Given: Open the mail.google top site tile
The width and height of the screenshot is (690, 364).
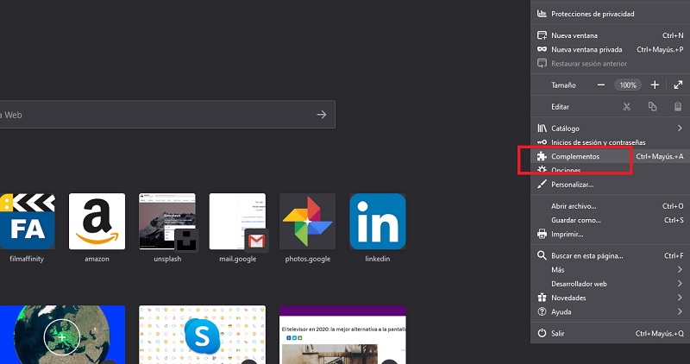Looking at the screenshot, I should [x=238, y=222].
